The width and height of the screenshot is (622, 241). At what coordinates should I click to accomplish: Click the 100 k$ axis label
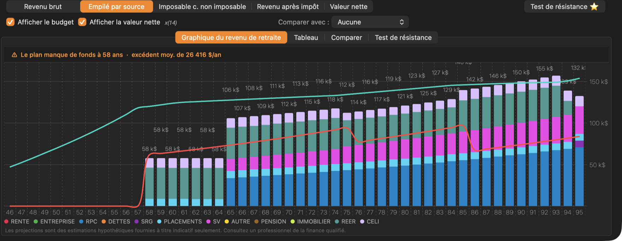(599, 123)
